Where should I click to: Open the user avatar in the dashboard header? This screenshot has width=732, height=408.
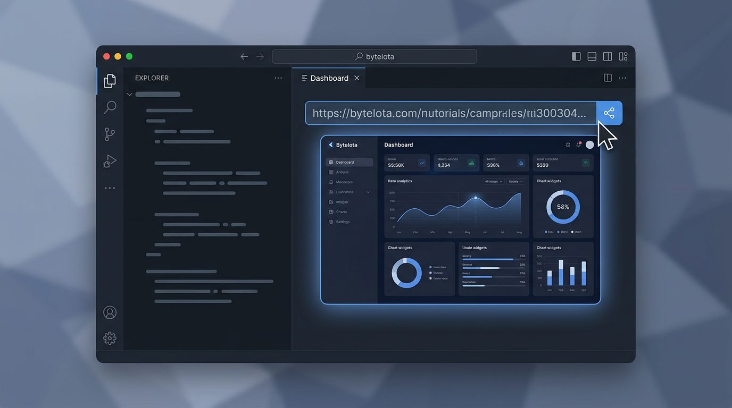pyautogui.click(x=589, y=144)
